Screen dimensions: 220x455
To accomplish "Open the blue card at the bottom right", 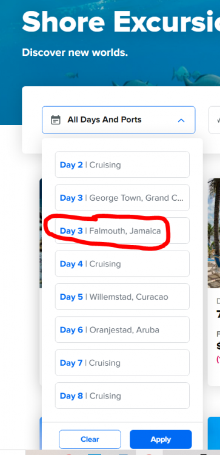I will coord(214,433).
